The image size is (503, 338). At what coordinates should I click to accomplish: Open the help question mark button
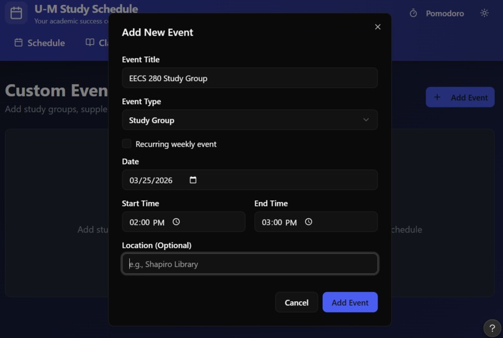pos(492,328)
